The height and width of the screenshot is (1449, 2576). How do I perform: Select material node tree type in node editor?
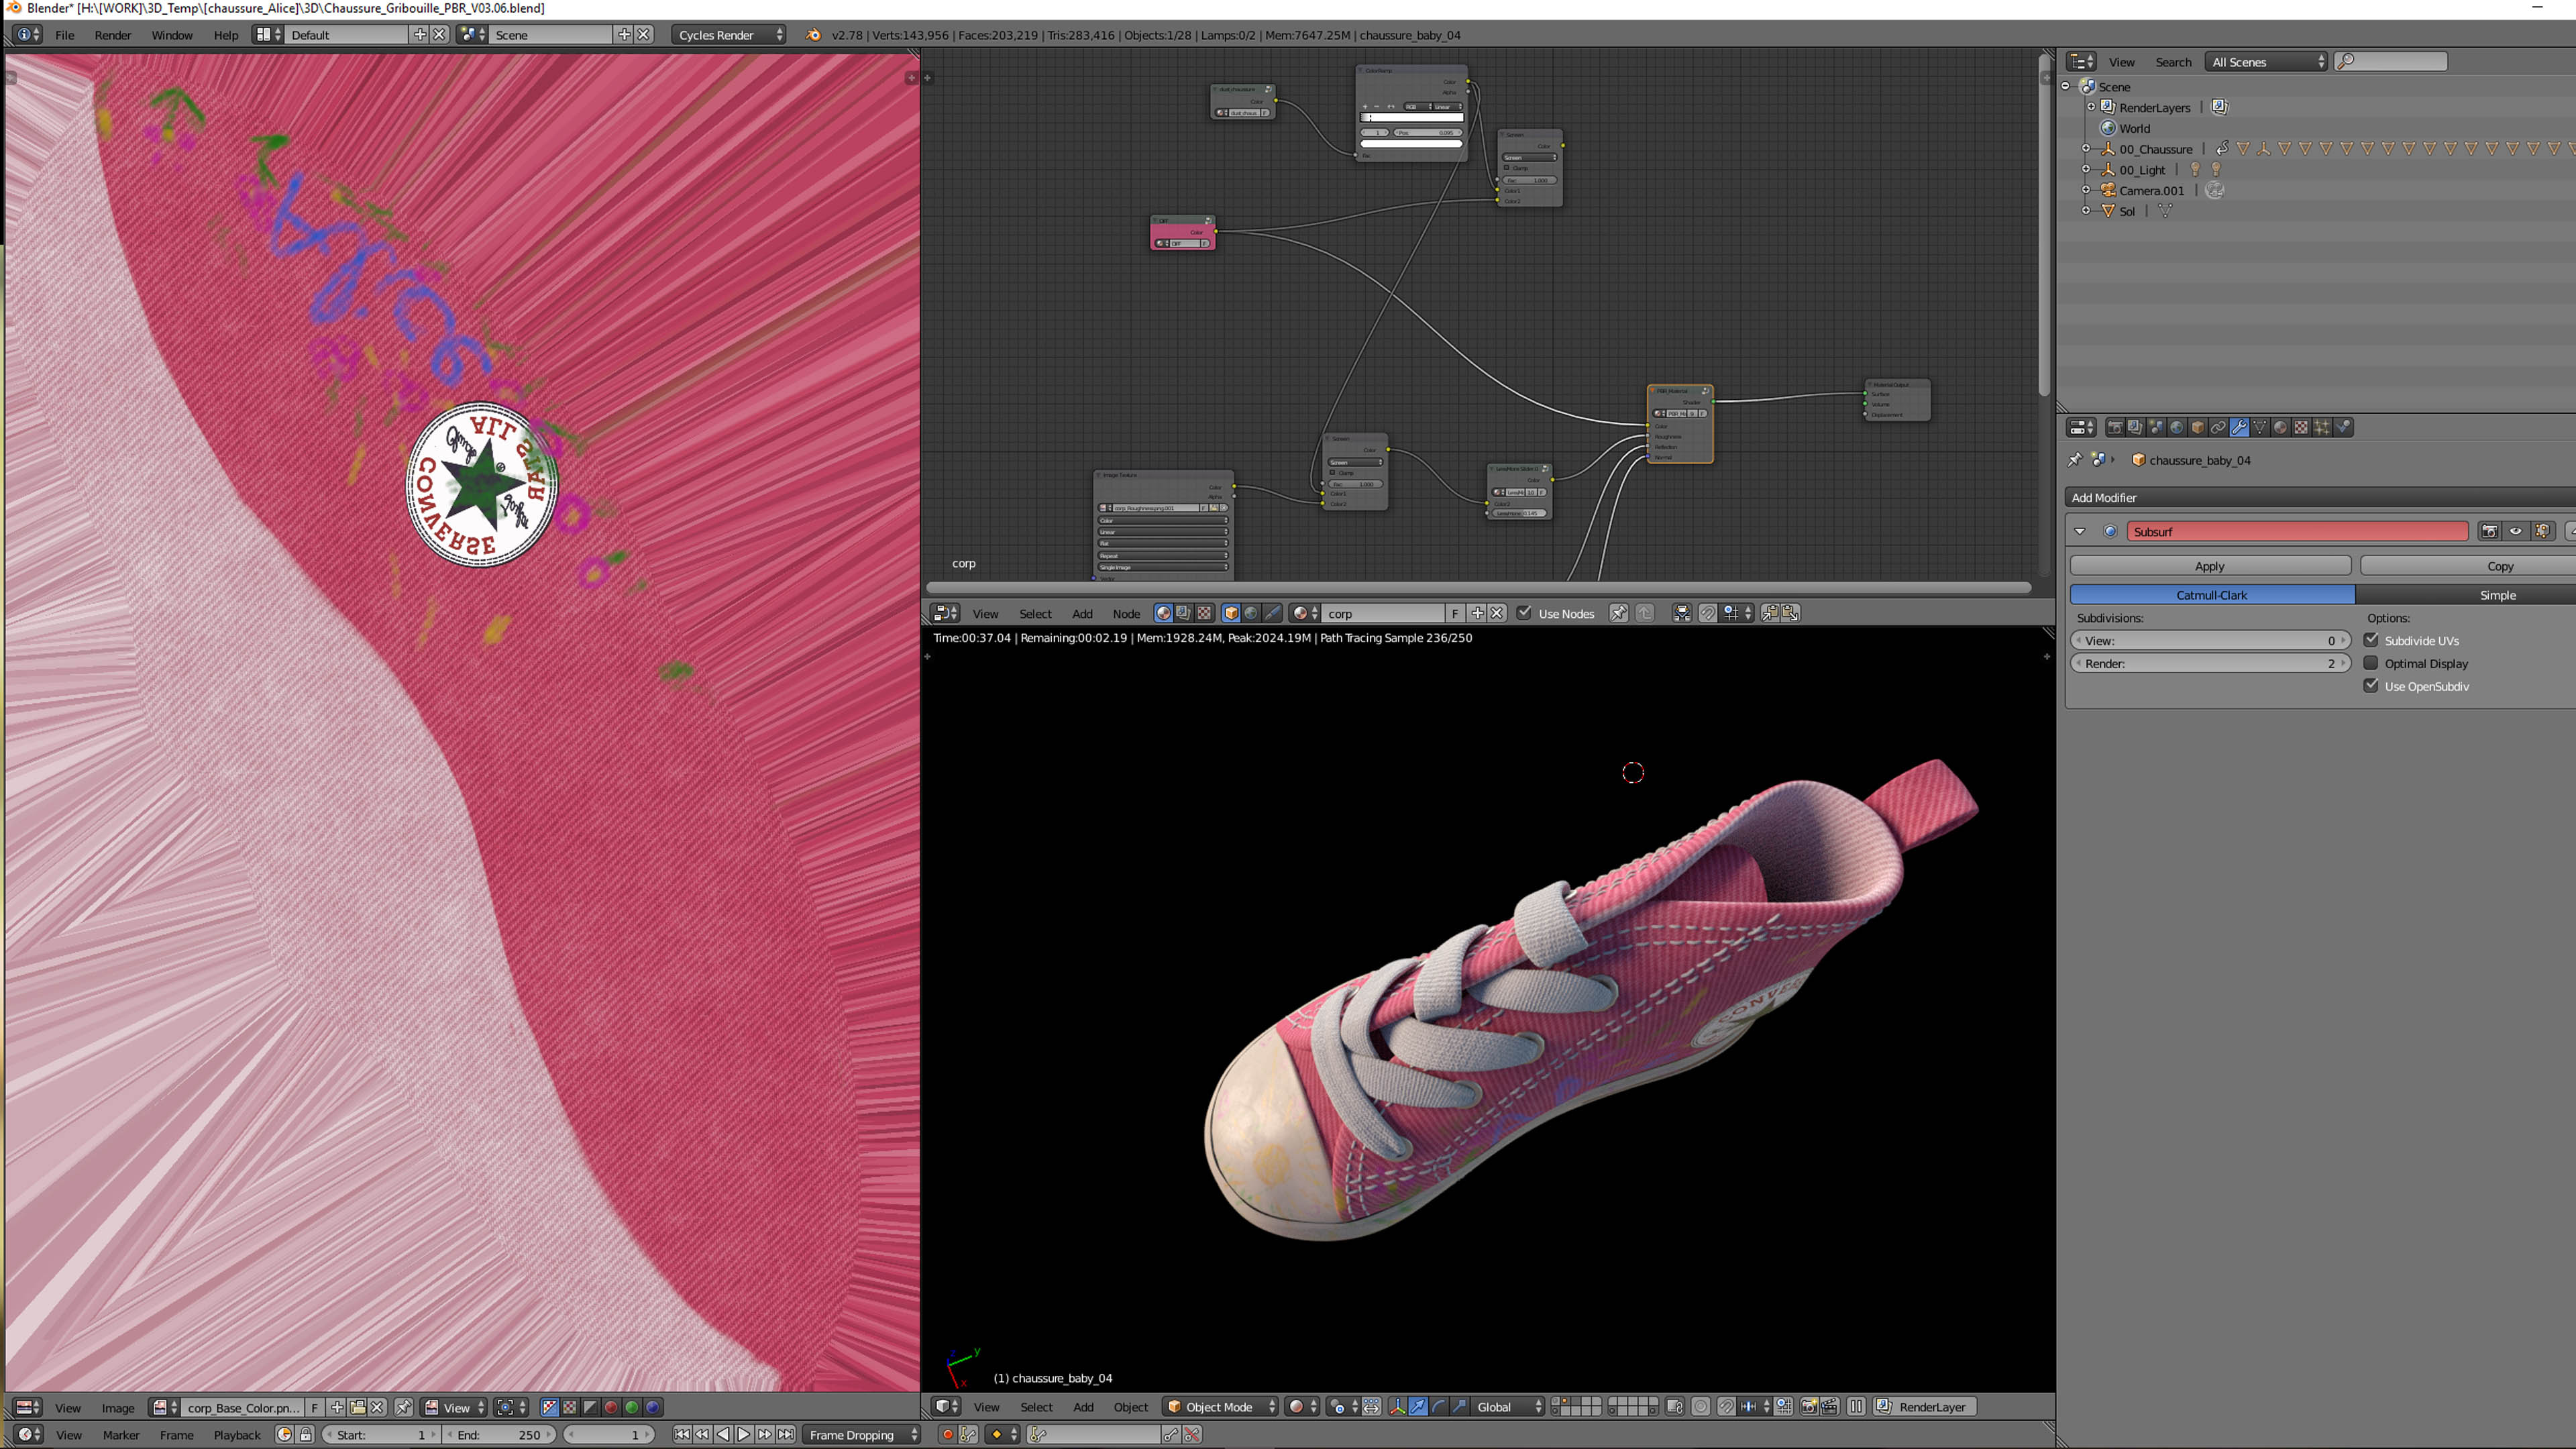pyautogui.click(x=1163, y=613)
